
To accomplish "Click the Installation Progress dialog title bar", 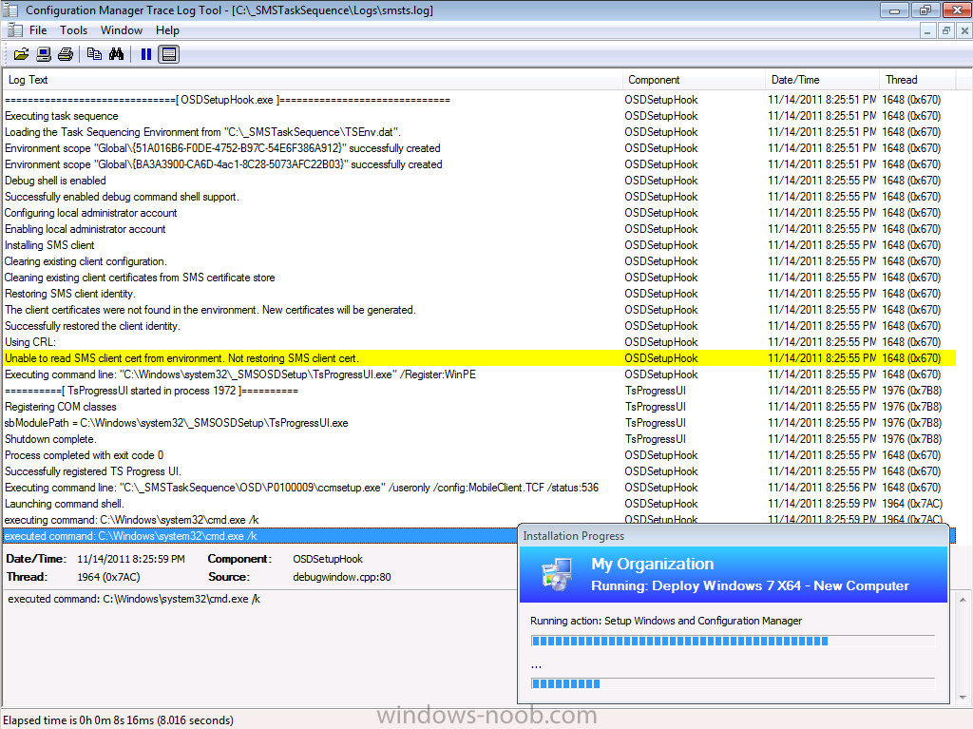I will tap(734, 536).
